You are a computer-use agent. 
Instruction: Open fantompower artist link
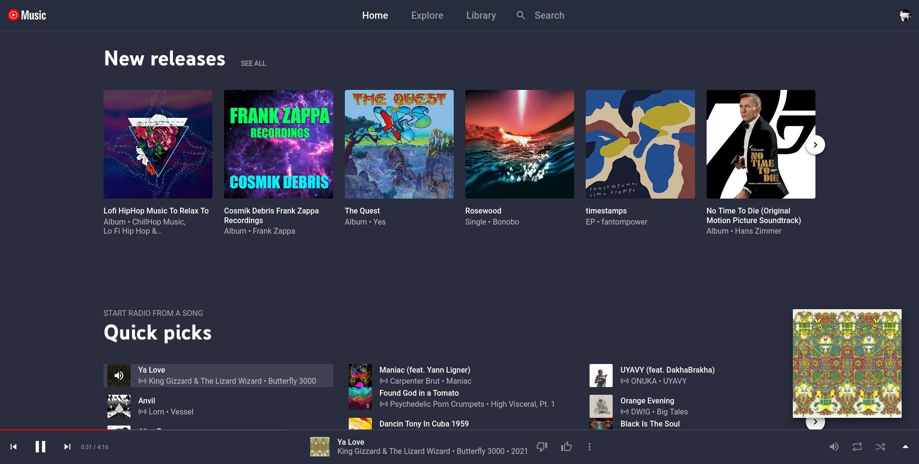click(x=624, y=222)
